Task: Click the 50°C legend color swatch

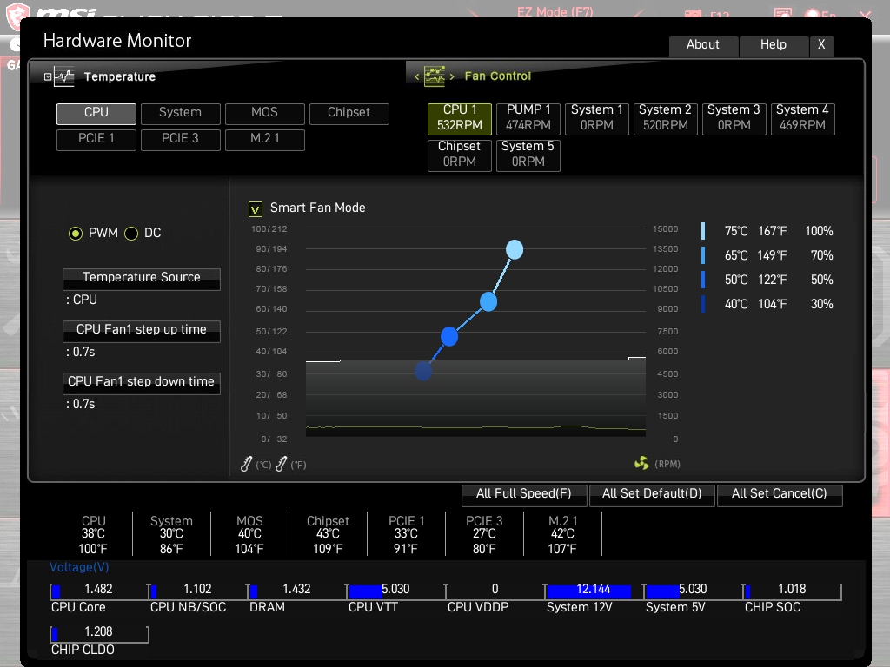Action: (703, 280)
